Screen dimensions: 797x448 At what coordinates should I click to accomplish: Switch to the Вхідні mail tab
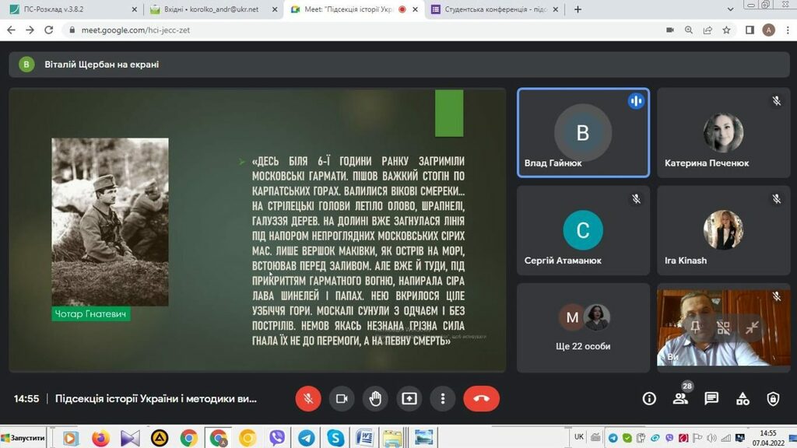(210, 10)
